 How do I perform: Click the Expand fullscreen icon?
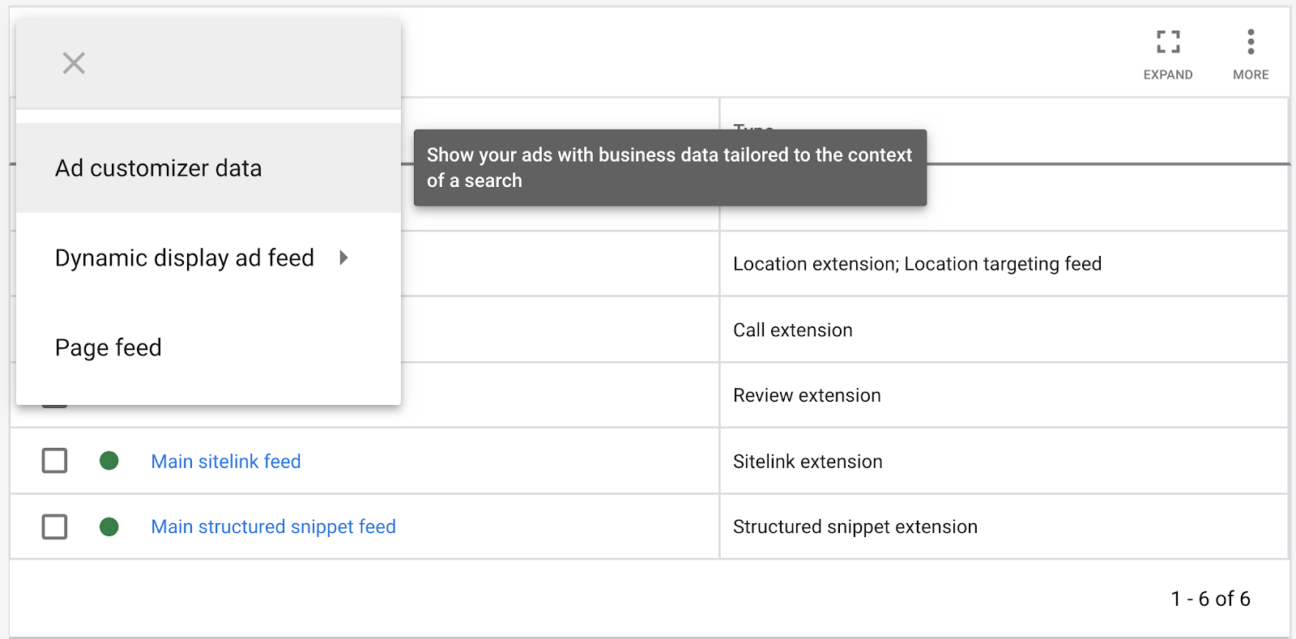1167,42
